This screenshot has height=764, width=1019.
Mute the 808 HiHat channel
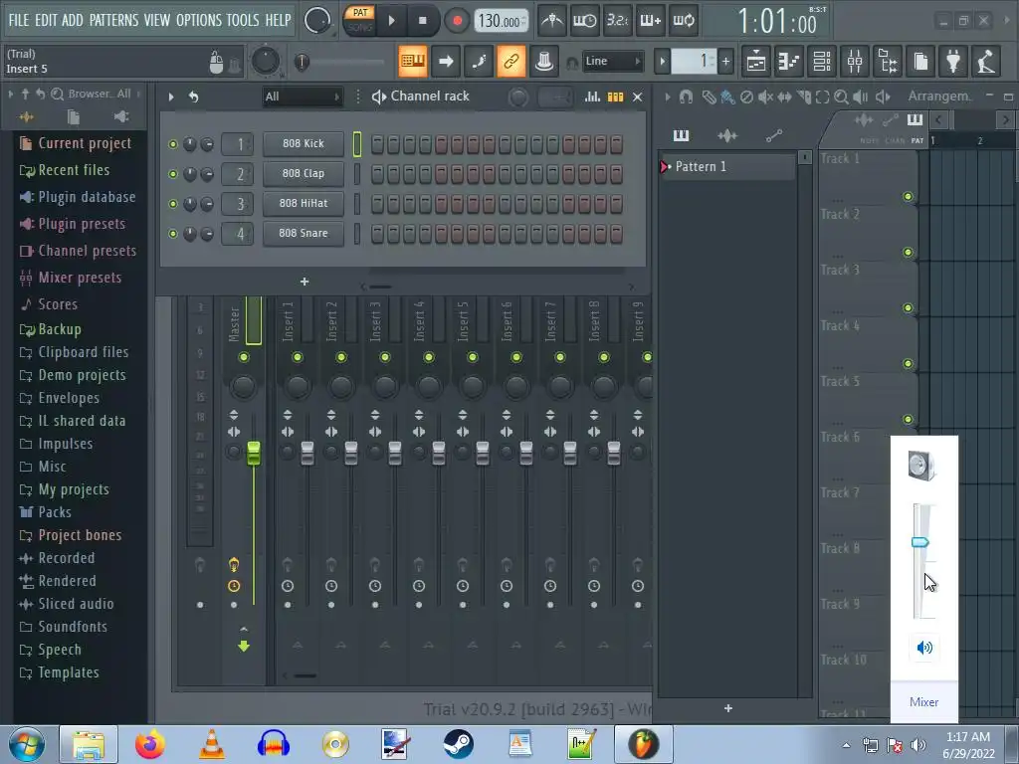173,204
